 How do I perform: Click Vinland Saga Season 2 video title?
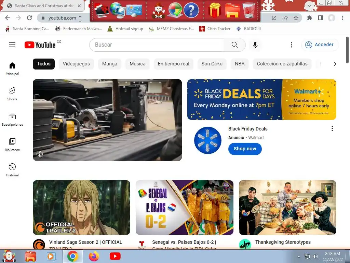point(85,244)
